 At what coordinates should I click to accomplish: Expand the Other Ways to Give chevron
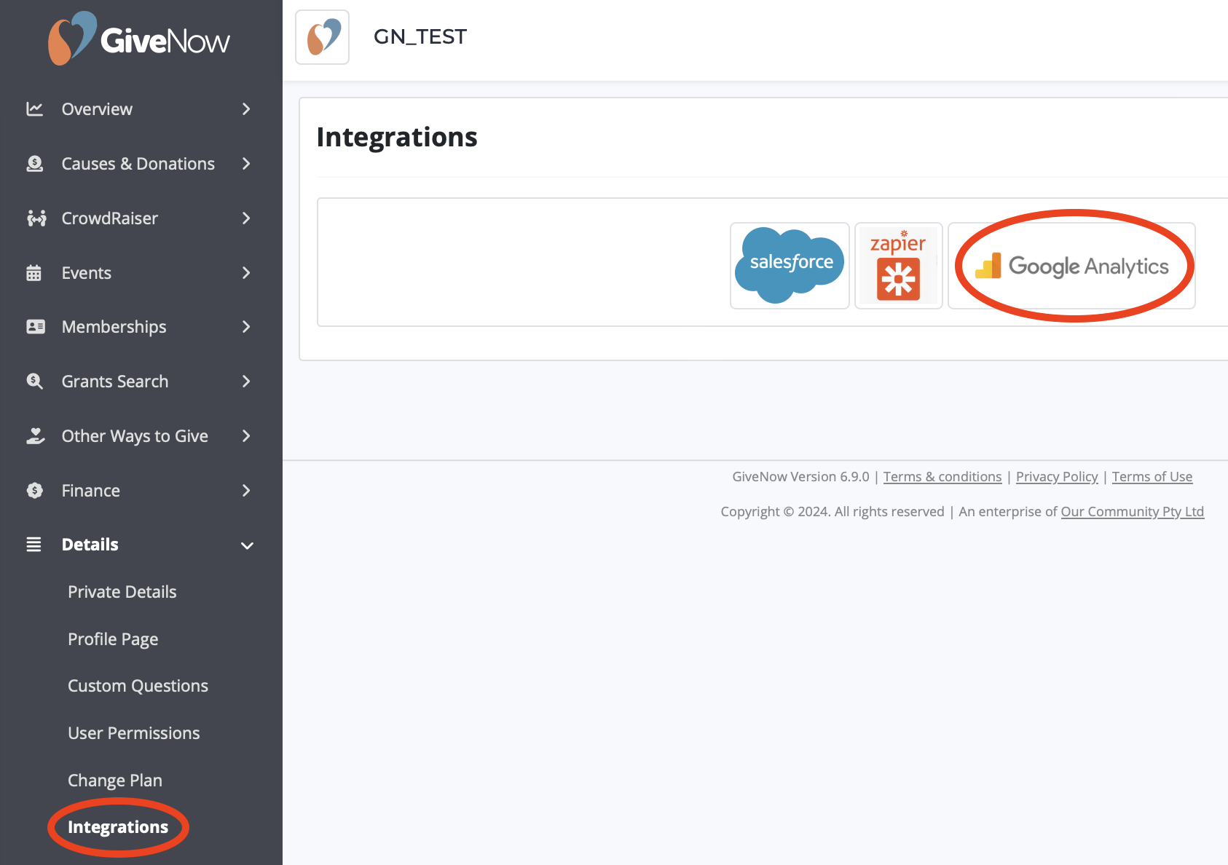[247, 435]
